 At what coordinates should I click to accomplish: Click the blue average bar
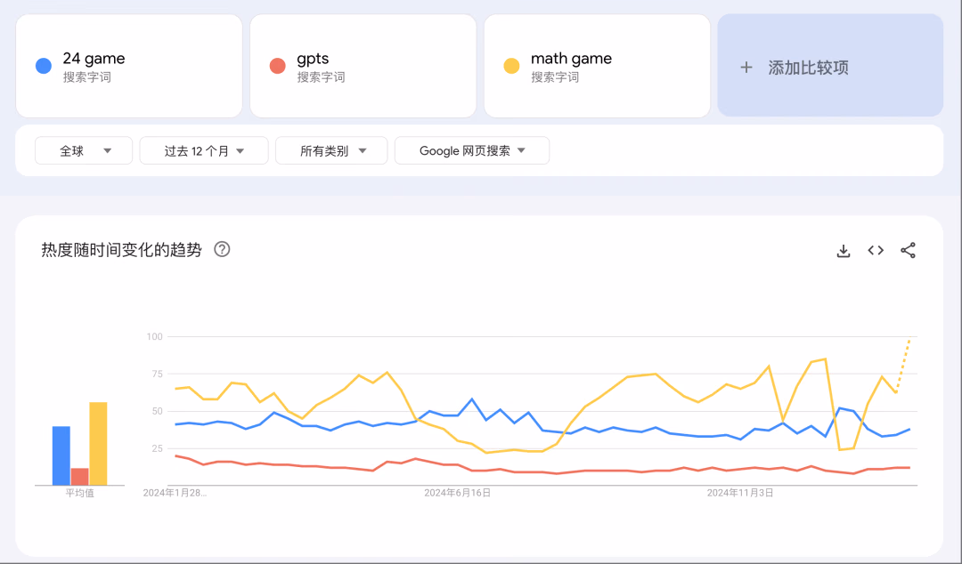tap(61, 455)
